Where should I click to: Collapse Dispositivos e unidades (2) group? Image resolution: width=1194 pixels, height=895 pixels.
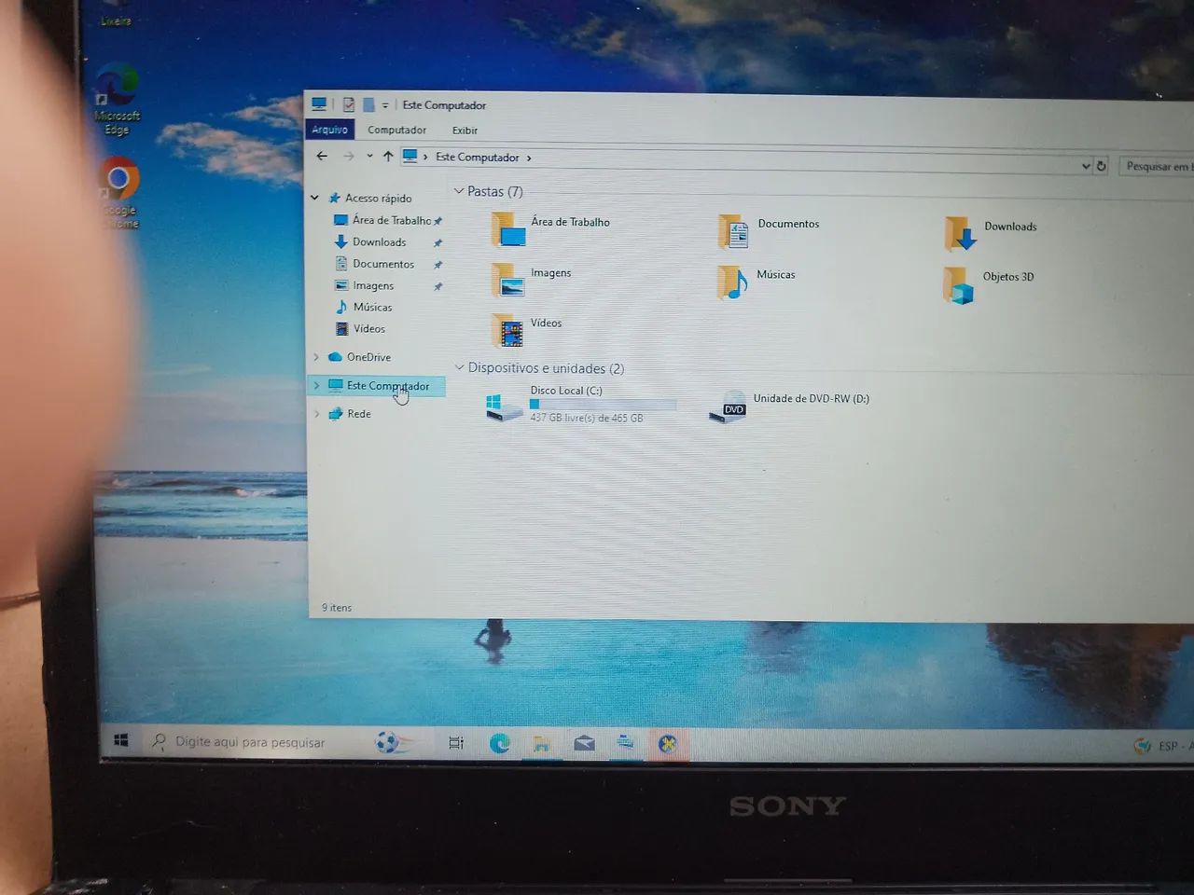(x=459, y=367)
